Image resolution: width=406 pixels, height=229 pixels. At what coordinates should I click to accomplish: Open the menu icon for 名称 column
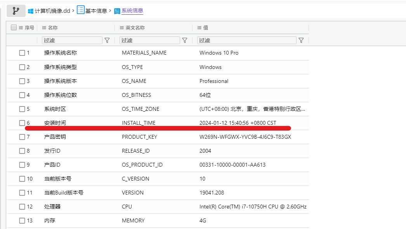click(44, 28)
